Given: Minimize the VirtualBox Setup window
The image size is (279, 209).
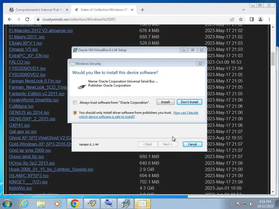Looking at the screenshot, I should tap(184, 50).
